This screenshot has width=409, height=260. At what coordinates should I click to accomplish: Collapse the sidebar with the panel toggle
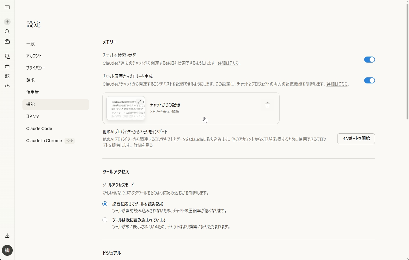click(x=7, y=7)
